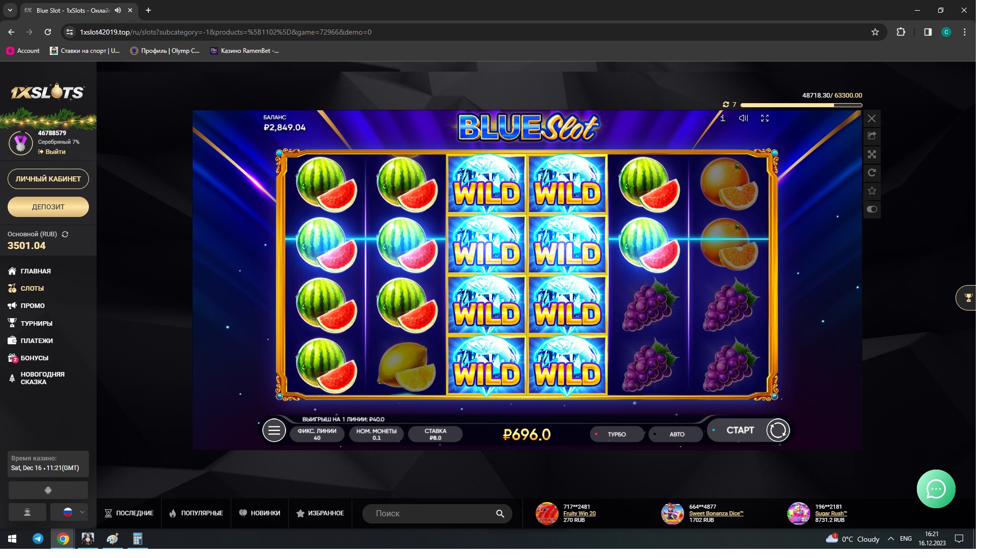Toggle the Авто spin mode
The image size is (986, 558).
point(676,434)
